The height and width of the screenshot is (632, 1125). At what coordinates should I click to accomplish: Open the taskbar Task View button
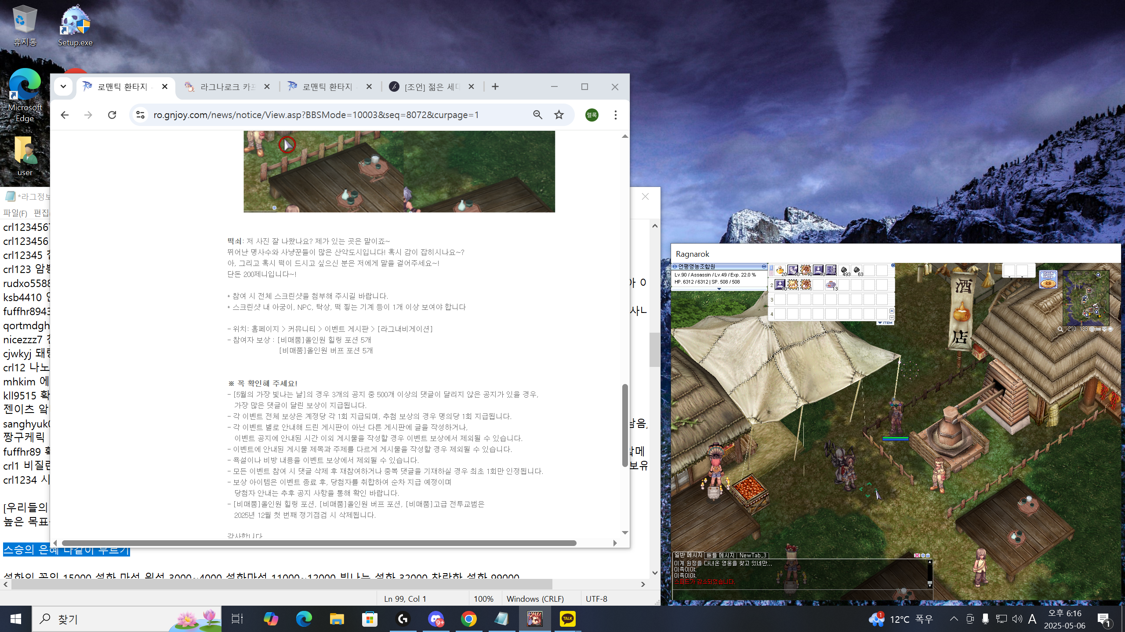237,619
